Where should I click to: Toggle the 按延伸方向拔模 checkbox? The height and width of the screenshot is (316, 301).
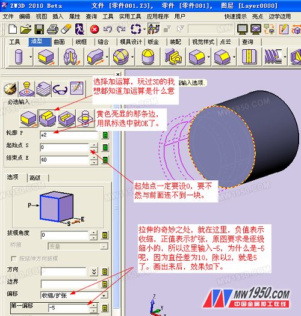[x=14, y=258]
